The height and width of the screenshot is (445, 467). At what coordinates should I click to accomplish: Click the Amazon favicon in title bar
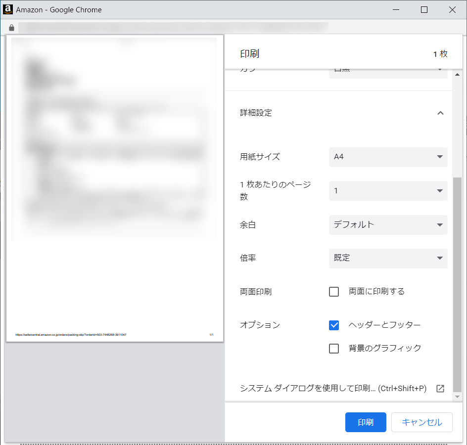click(x=7, y=9)
